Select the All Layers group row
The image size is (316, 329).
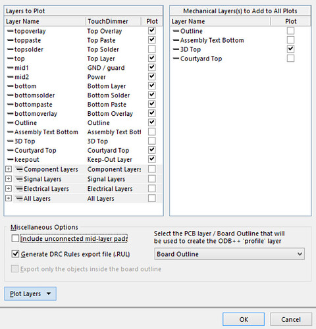[x=84, y=199]
